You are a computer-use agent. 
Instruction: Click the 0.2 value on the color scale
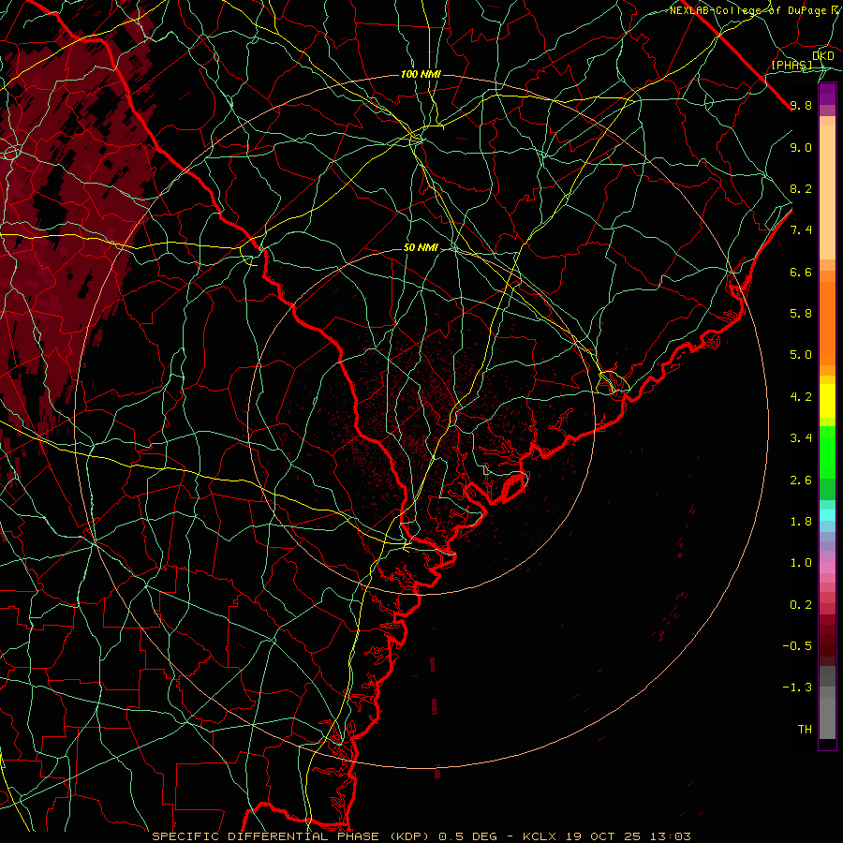tap(801, 605)
